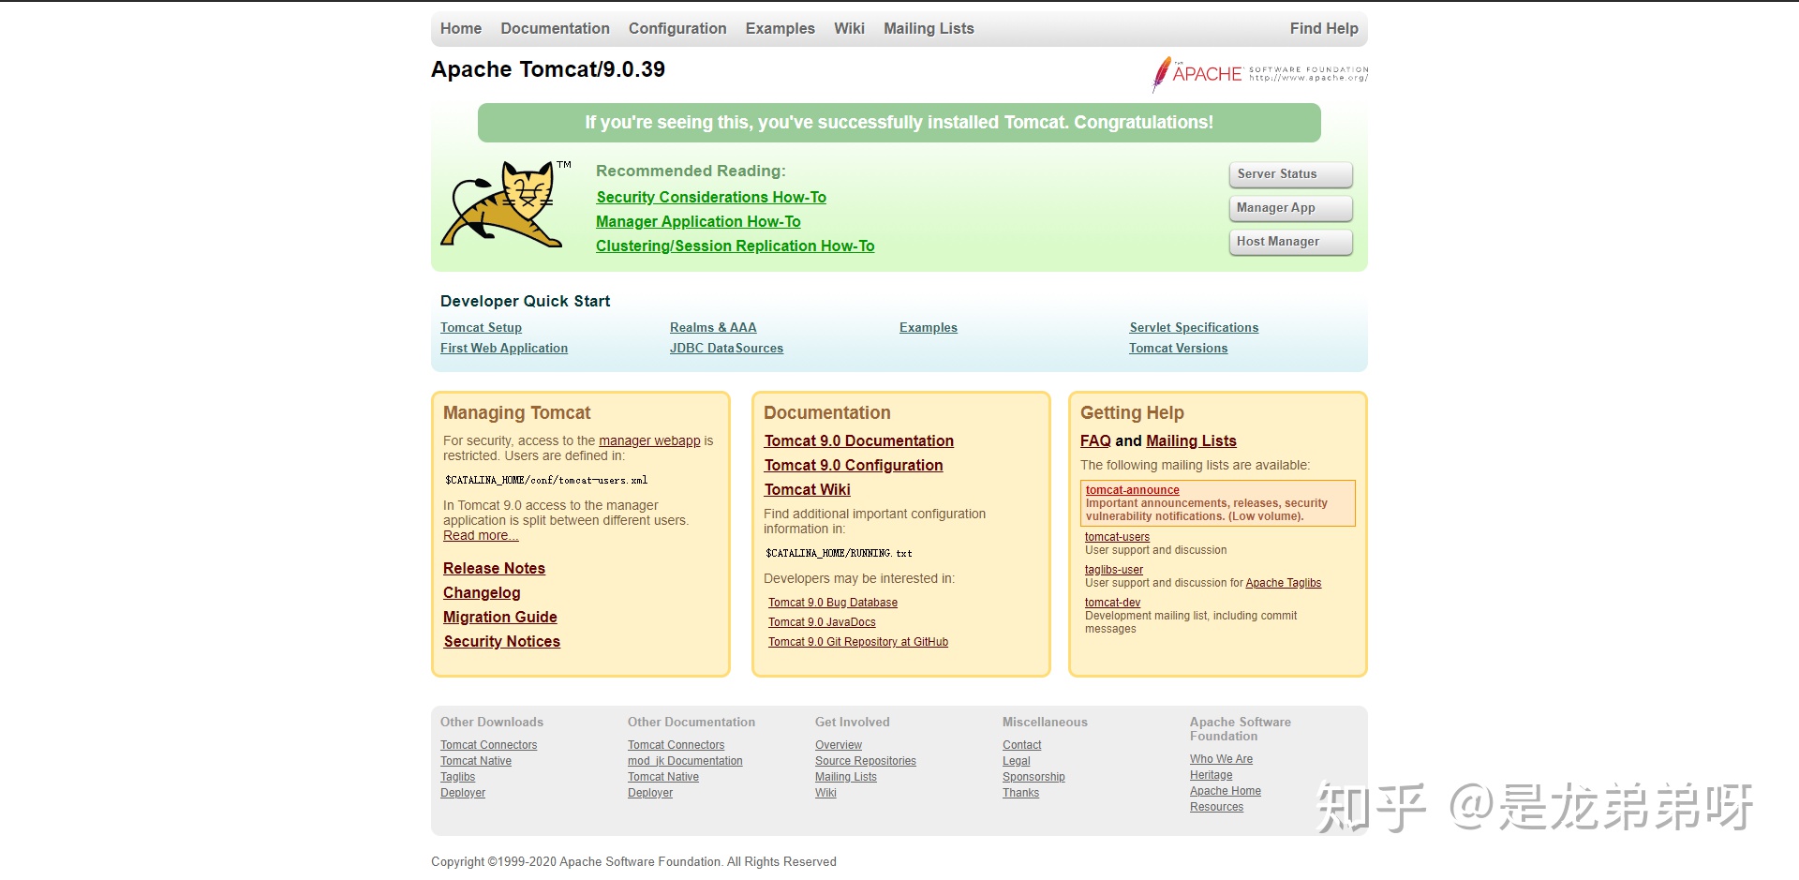Open Mailing Lists under Get Involved
The height and width of the screenshot is (880, 1799).
click(846, 778)
